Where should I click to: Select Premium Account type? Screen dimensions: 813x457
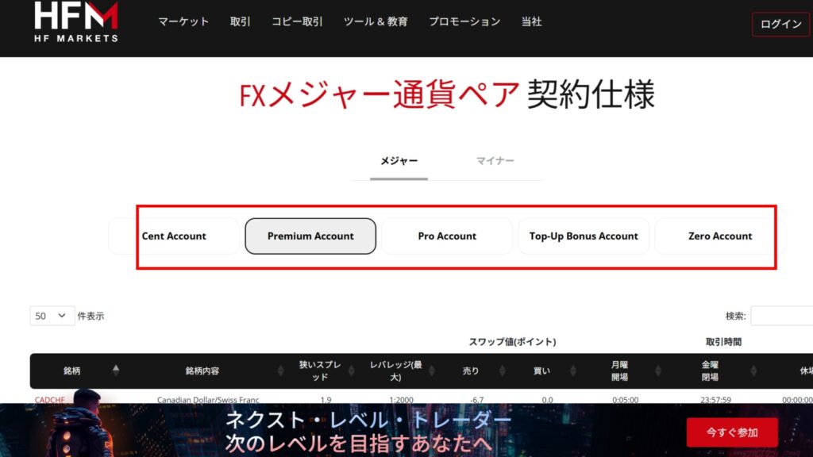[x=310, y=236]
